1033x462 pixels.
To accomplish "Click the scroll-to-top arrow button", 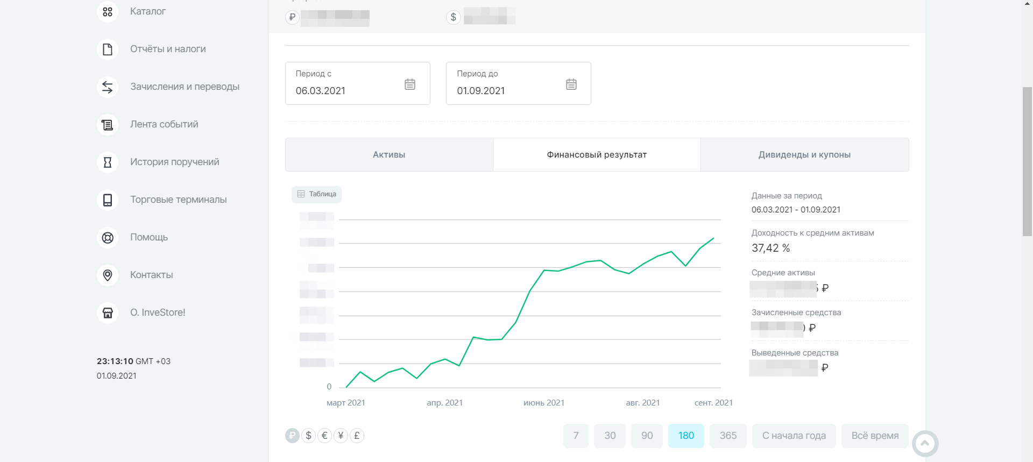I will click(x=925, y=444).
